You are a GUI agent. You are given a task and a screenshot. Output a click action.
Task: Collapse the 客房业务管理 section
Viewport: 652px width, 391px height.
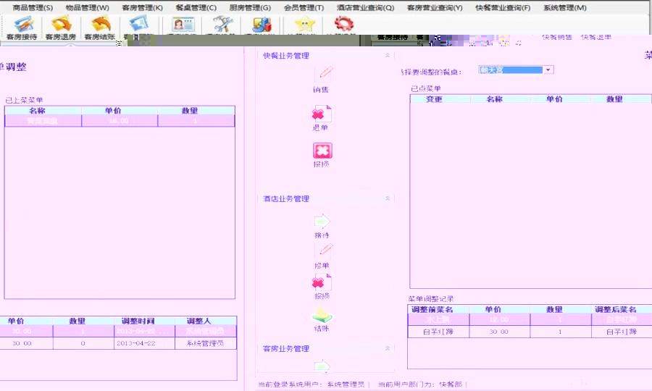click(388, 348)
